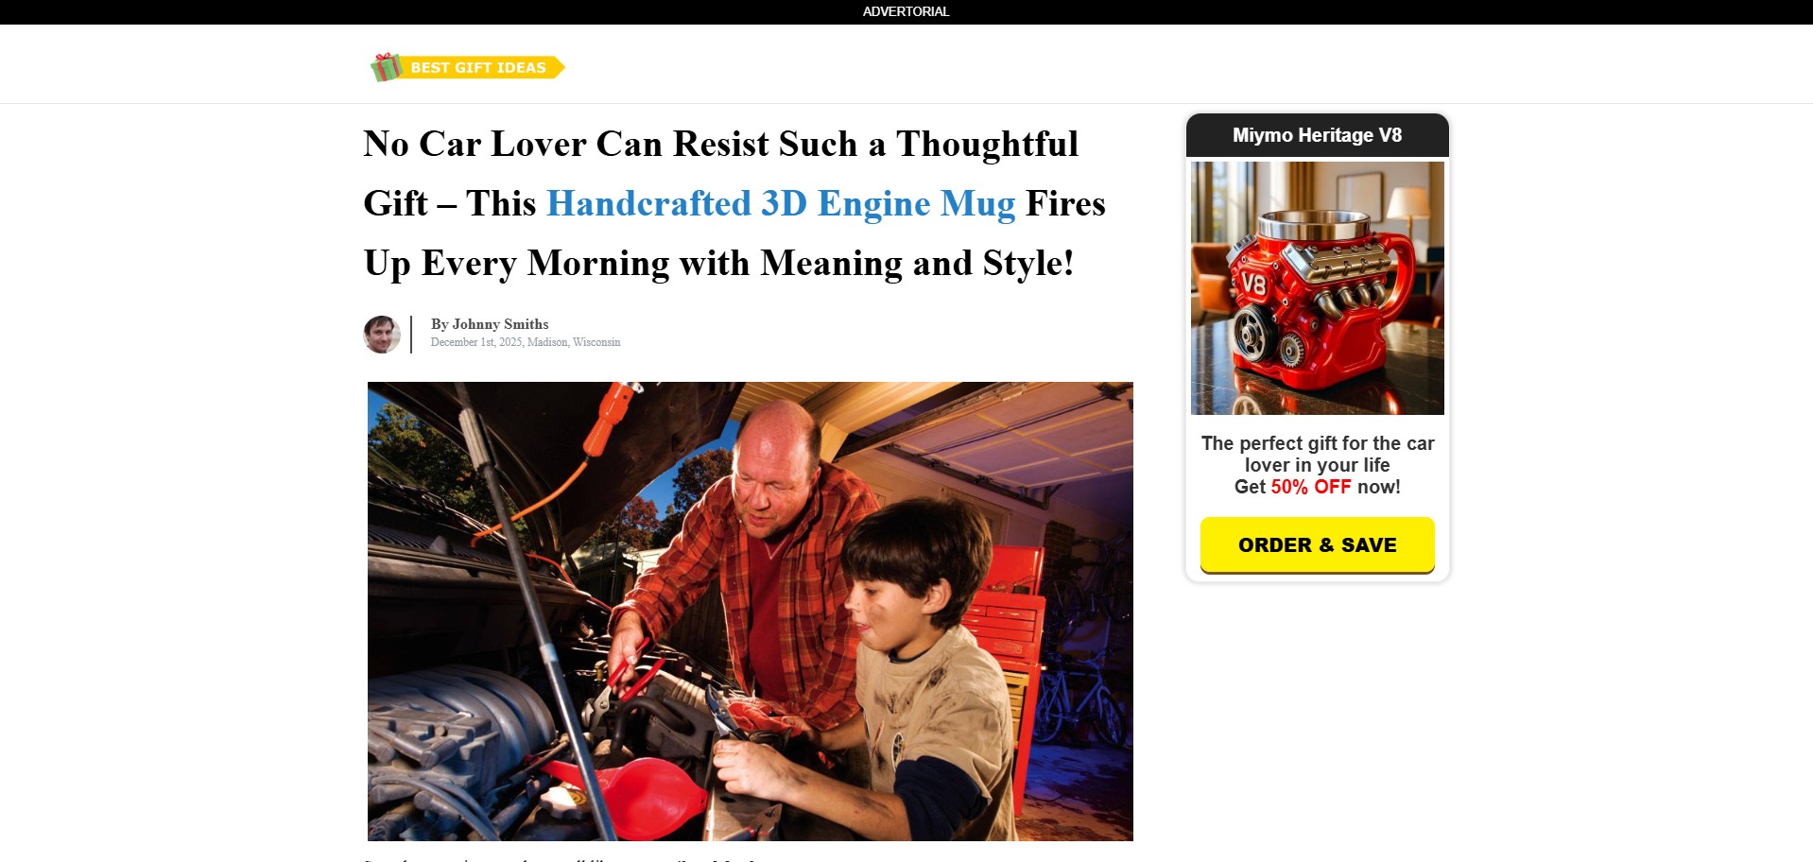1813x862 pixels.
Task: Click the author avatar photo of Johnny Smiths
Action: point(382,335)
